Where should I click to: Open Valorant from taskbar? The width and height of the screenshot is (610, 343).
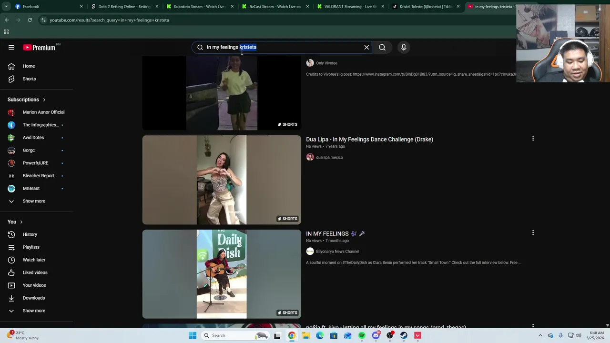(x=418, y=335)
